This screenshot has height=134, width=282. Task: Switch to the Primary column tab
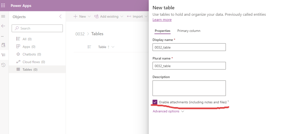[189, 31]
